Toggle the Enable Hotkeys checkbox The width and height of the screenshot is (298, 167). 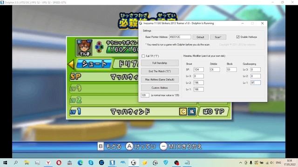238,37
